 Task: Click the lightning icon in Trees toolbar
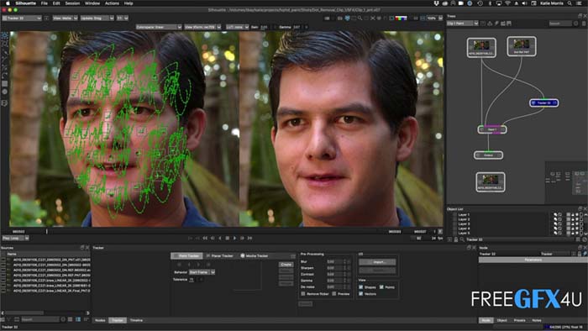click(496, 24)
